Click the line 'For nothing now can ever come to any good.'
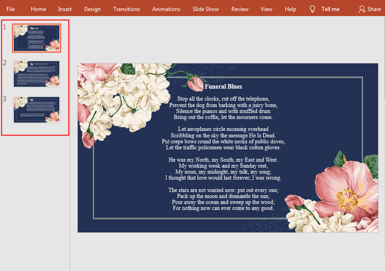The image size is (385, 271). click(x=223, y=208)
